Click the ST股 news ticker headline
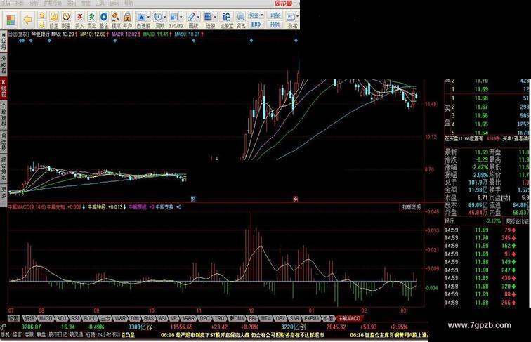 tap(242, 335)
